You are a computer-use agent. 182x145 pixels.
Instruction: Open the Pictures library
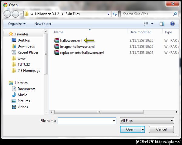point(24,101)
